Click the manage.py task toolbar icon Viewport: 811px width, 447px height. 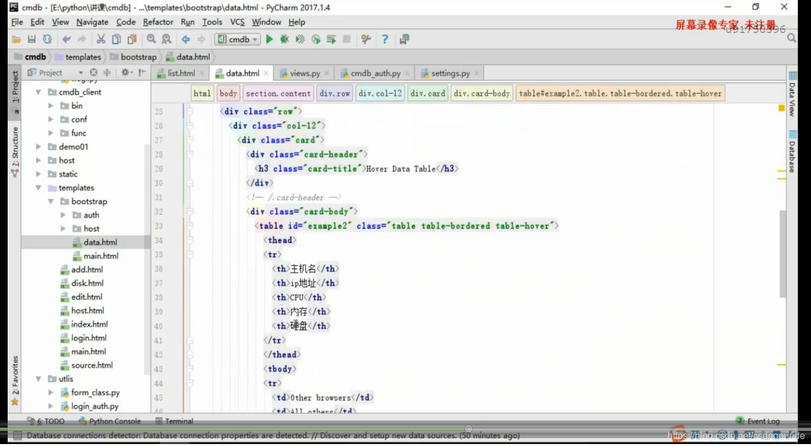[x=404, y=39]
